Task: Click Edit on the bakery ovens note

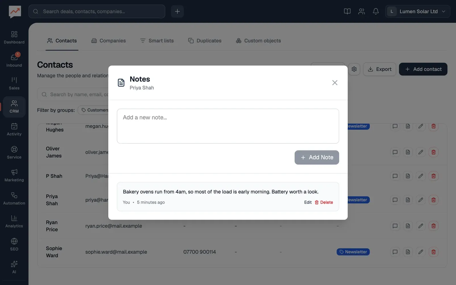Action: 308,202
